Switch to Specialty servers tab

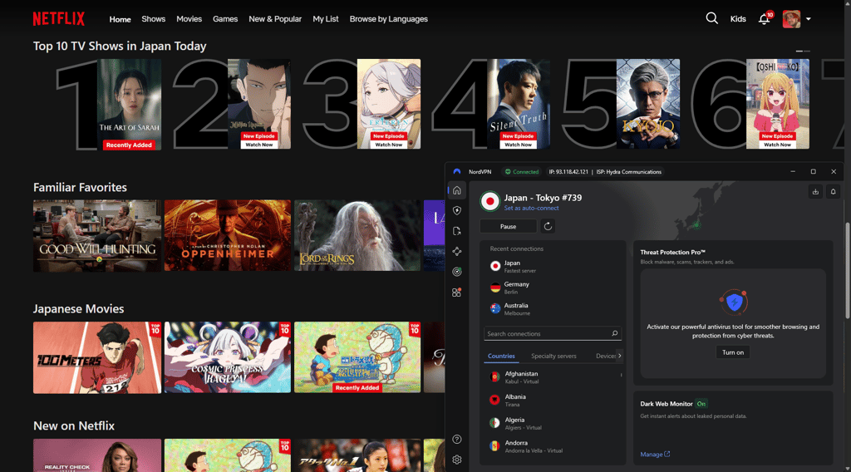pos(553,356)
